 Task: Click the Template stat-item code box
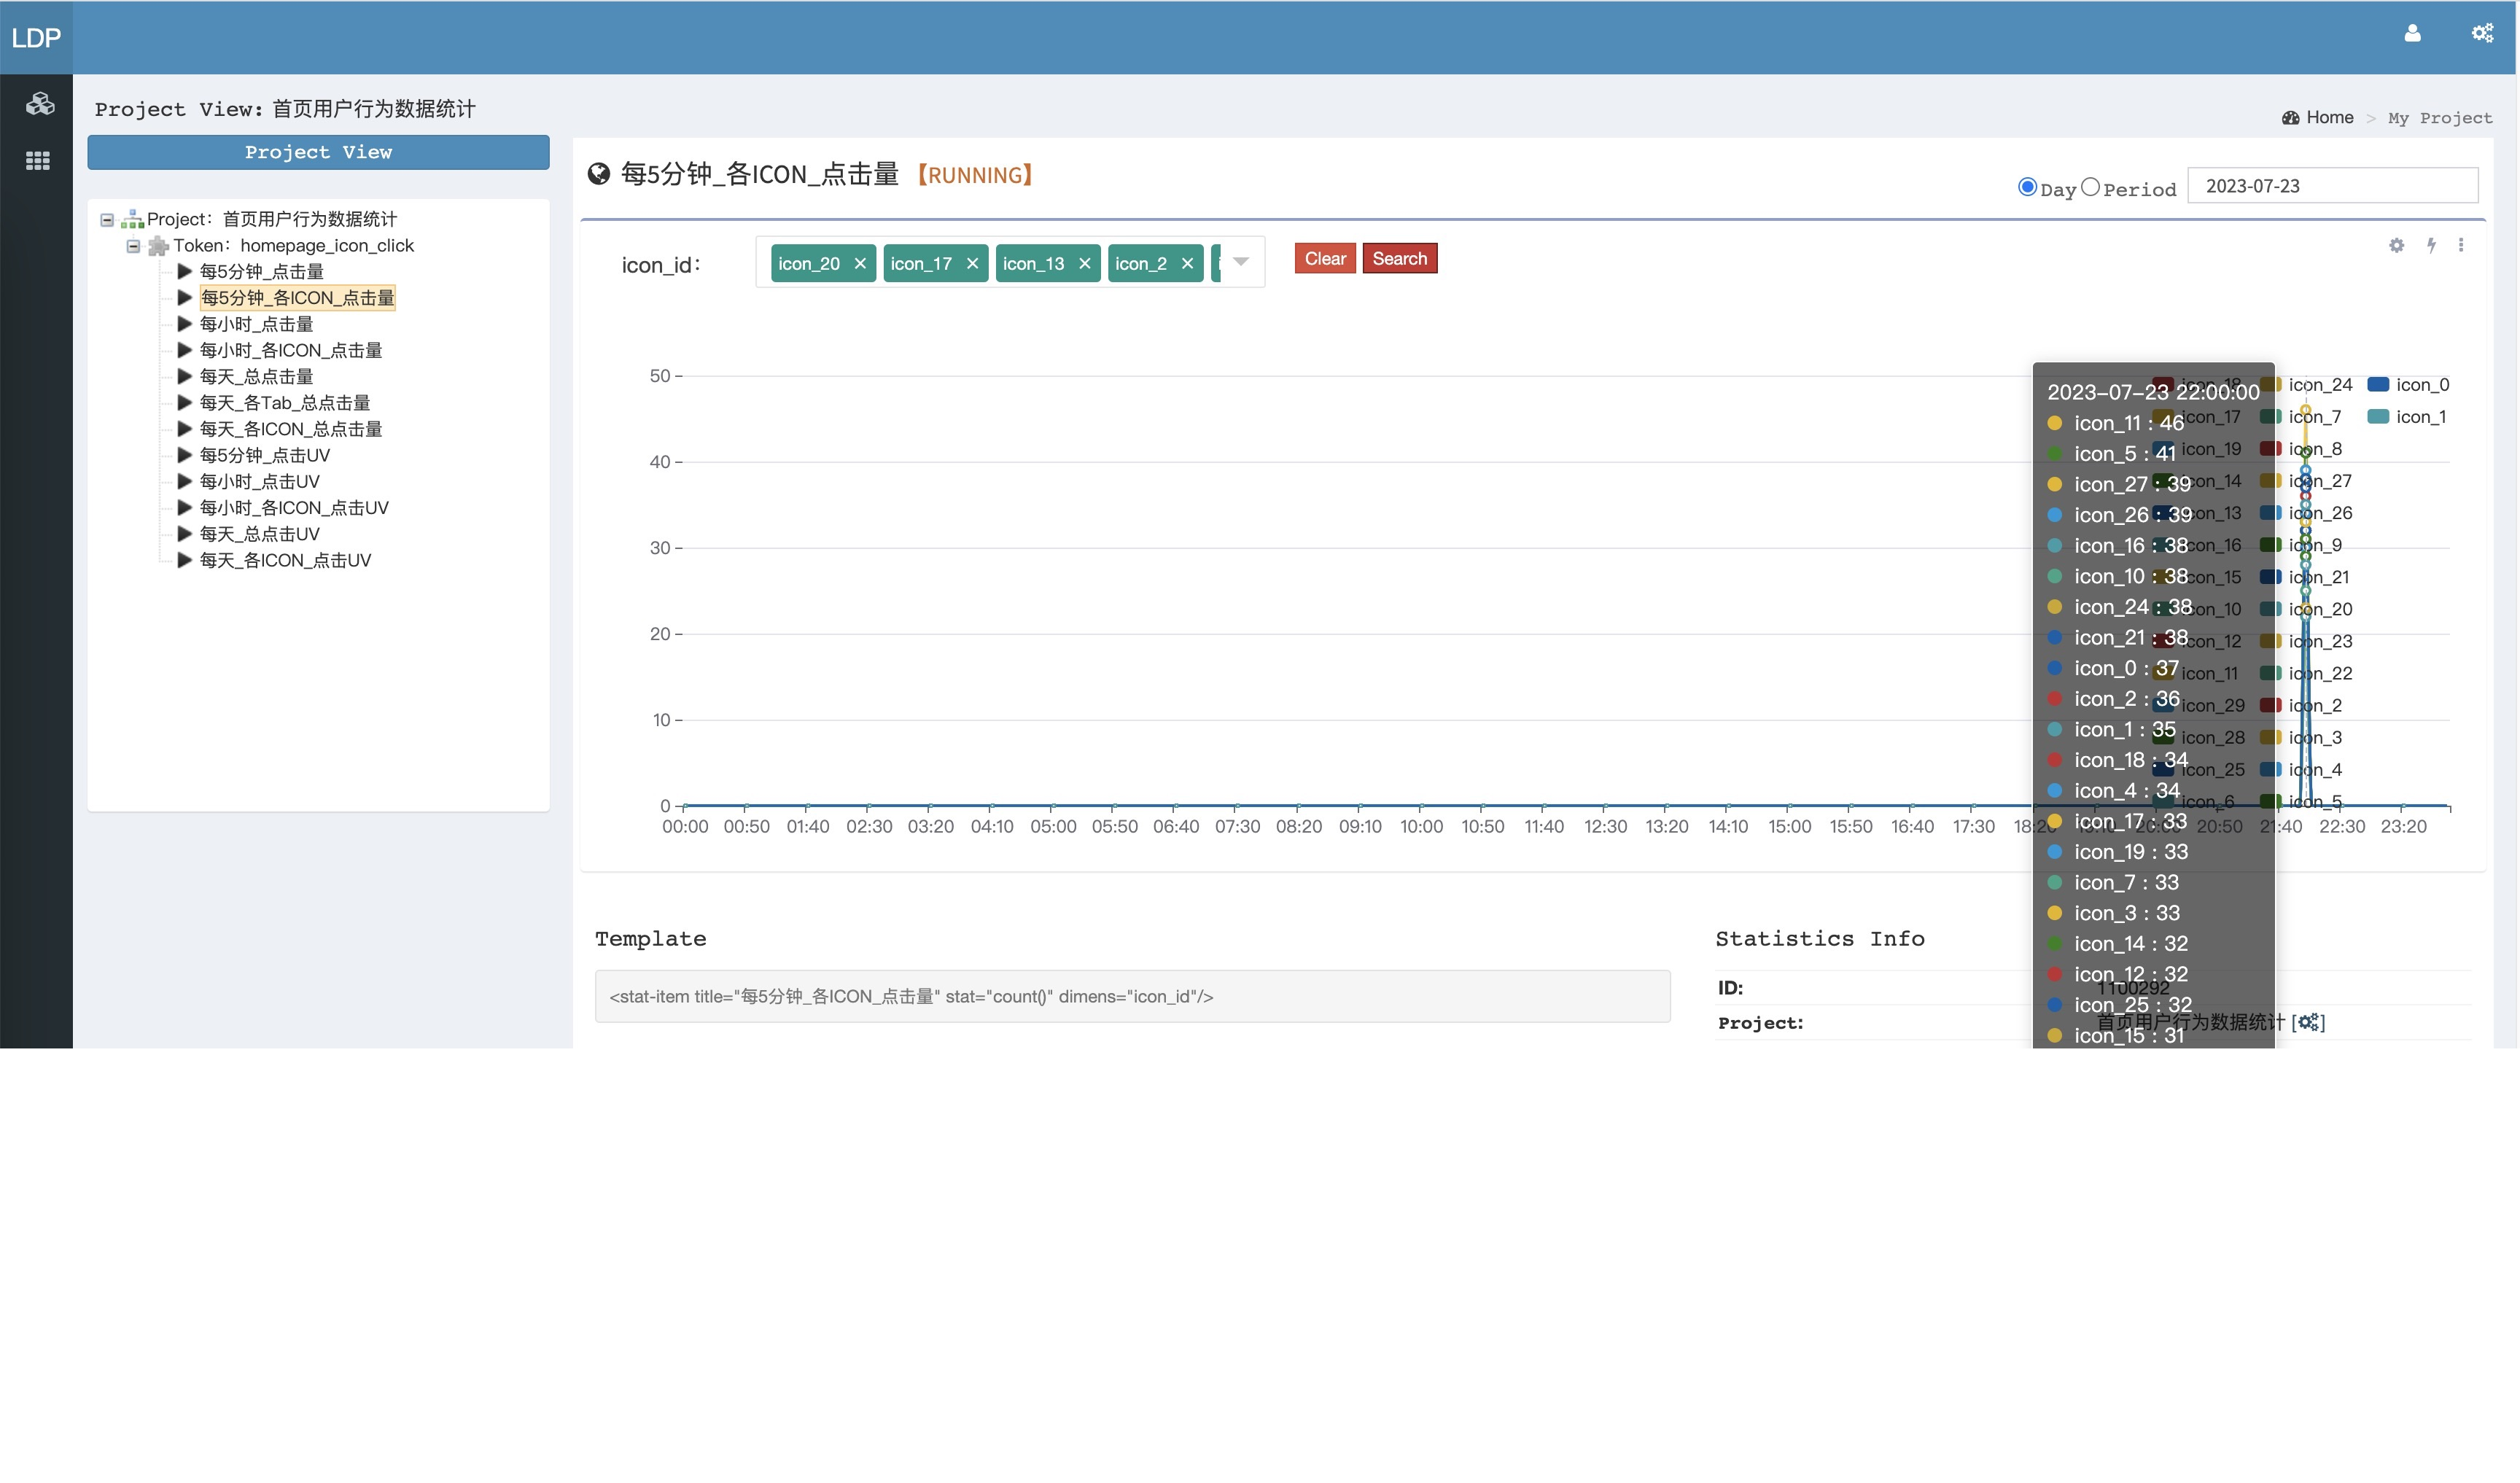1132,996
